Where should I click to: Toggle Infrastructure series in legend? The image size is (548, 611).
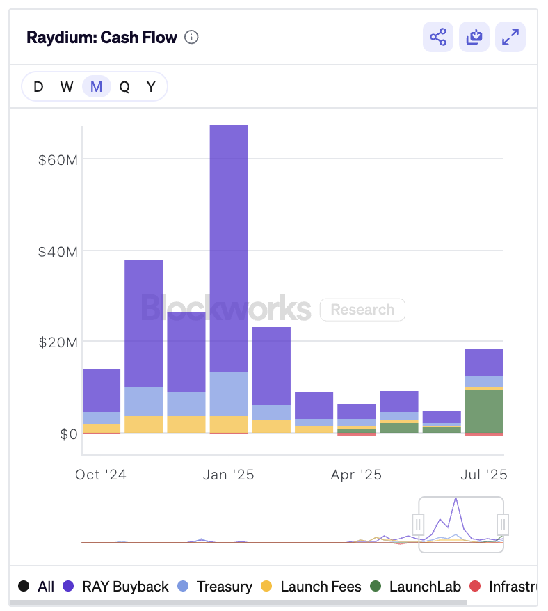pyautogui.click(x=503, y=586)
